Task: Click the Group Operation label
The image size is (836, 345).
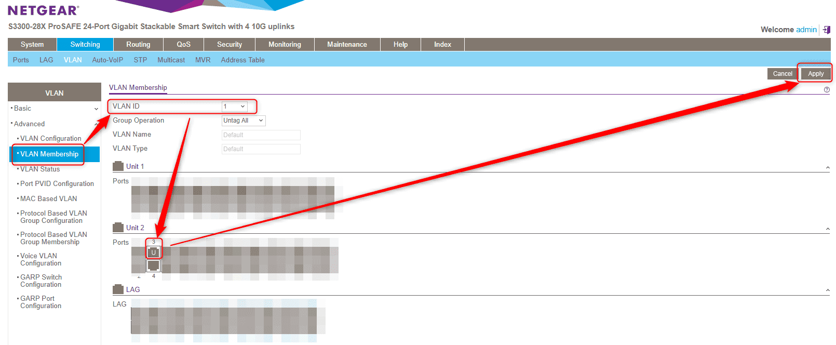Action: [x=138, y=121]
